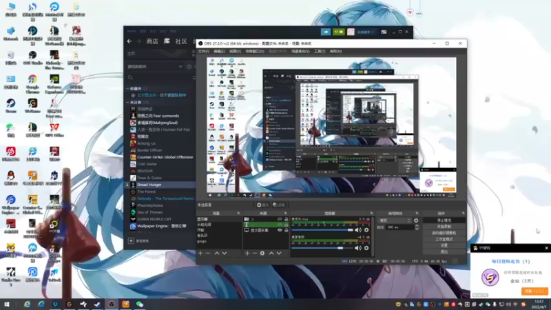Move the selected OBS source down
The width and height of the screenshot is (551, 310).
tap(279, 253)
